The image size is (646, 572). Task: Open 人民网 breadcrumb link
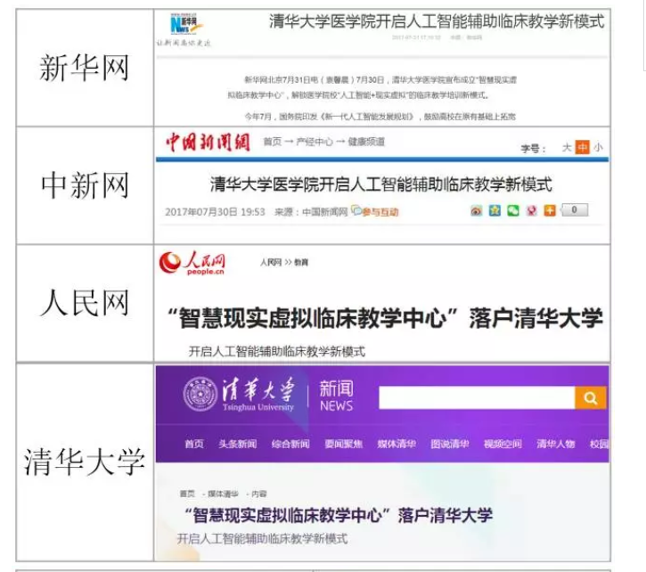pyautogui.click(x=271, y=263)
